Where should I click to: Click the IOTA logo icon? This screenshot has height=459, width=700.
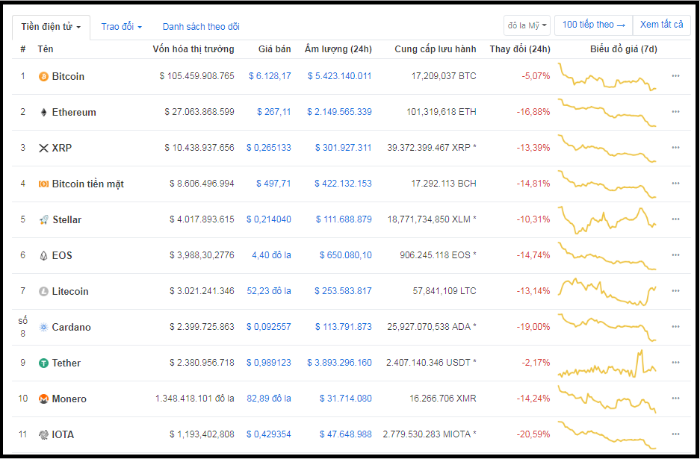coord(43,434)
